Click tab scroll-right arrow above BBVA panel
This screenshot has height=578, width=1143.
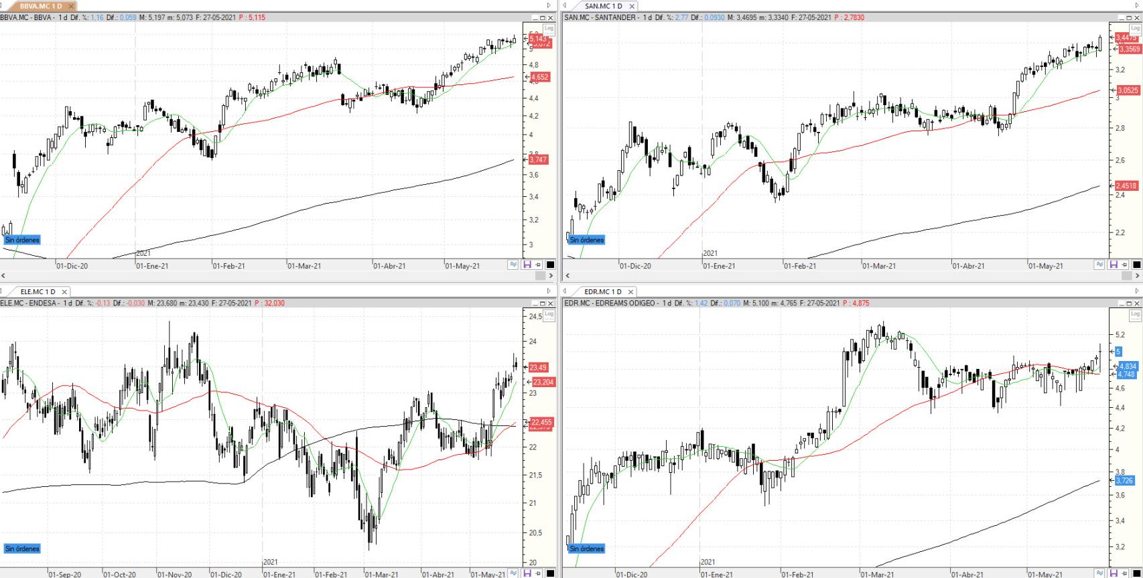click(x=549, y=6)
